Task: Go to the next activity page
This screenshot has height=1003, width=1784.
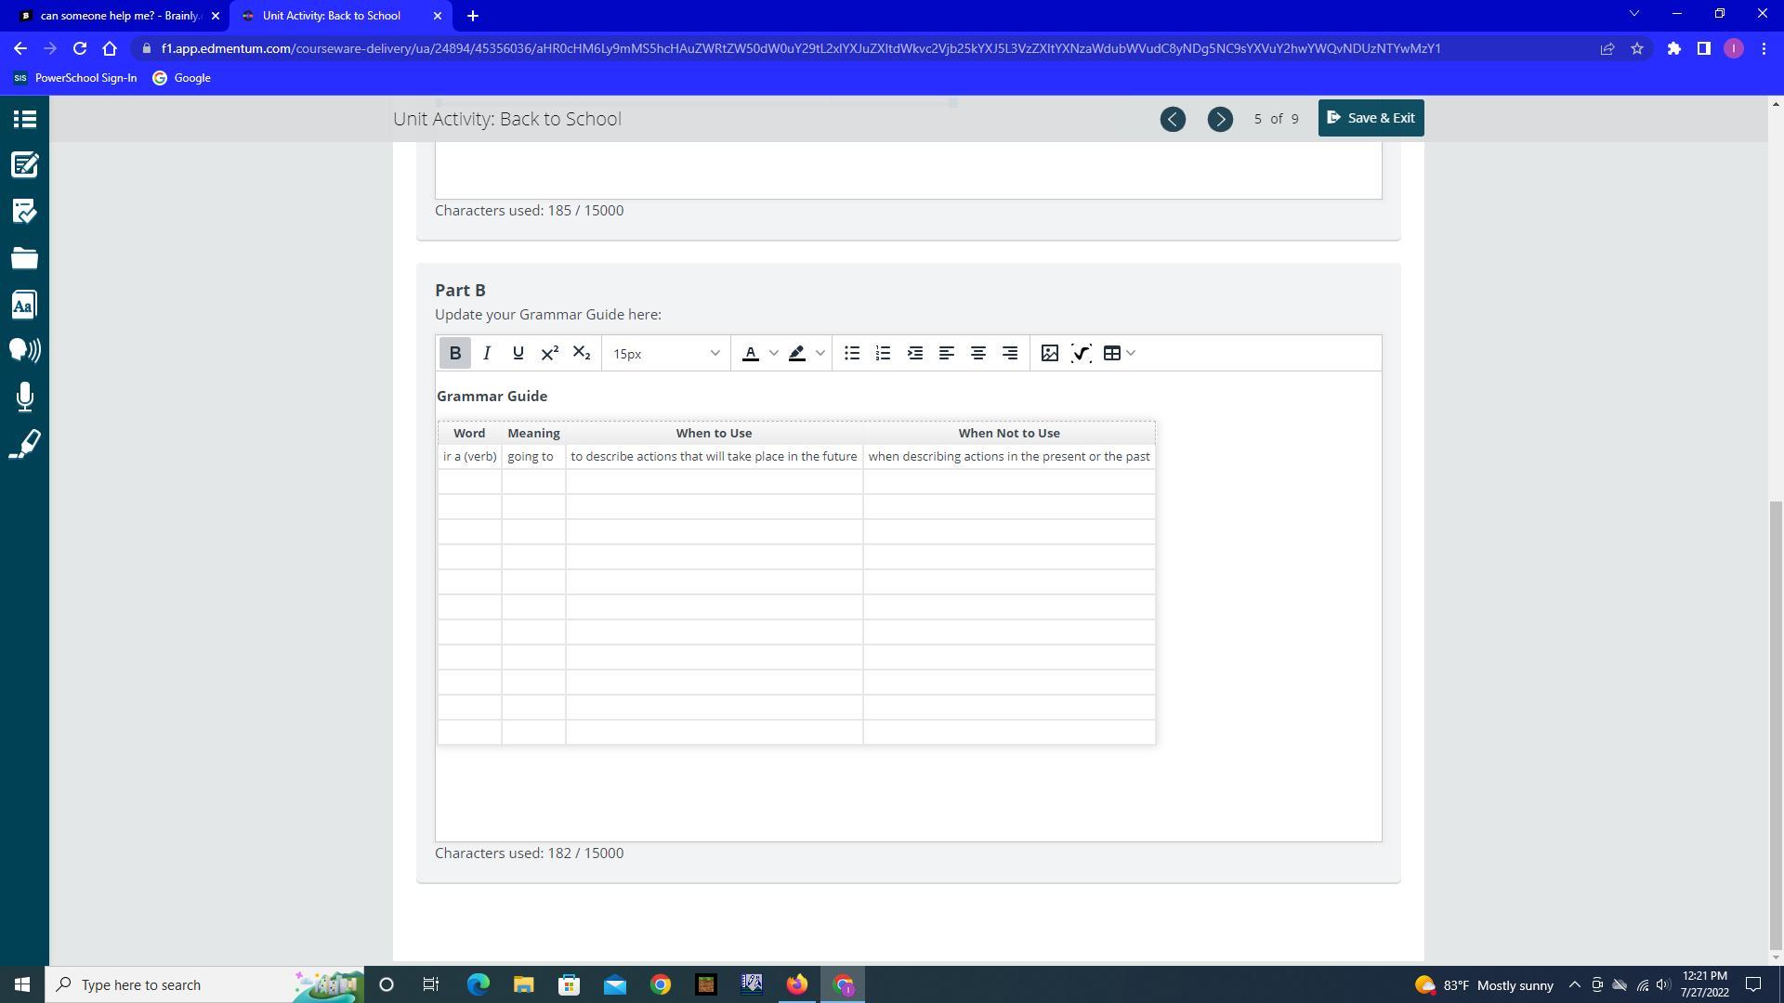Action: pos(1220,119)
